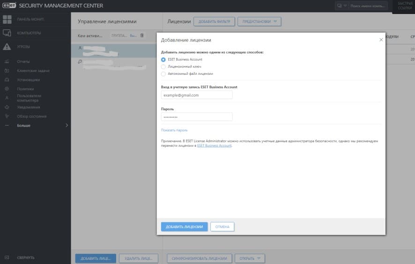The width and height of the screenshot is (415, 264).
Task: Open Обзор состояния menu item
Action: [x=32, y=116]
